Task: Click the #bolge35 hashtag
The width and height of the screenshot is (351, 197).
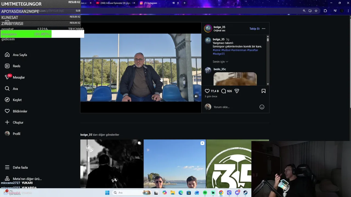Action: pyautogui.click(x=219, y=54)
